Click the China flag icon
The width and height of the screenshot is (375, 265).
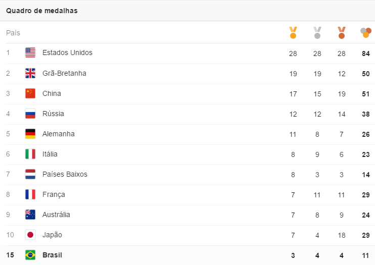pos(30,93)
